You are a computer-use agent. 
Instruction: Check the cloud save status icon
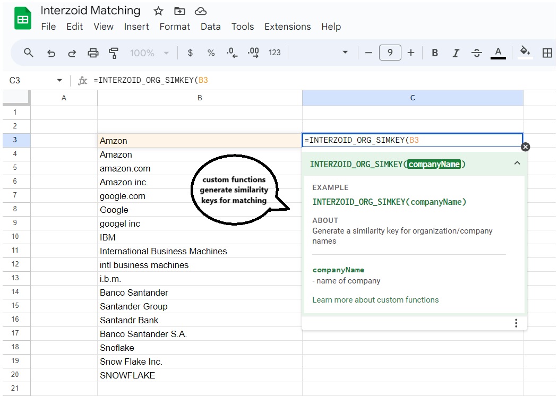click(x=200, y=11)
